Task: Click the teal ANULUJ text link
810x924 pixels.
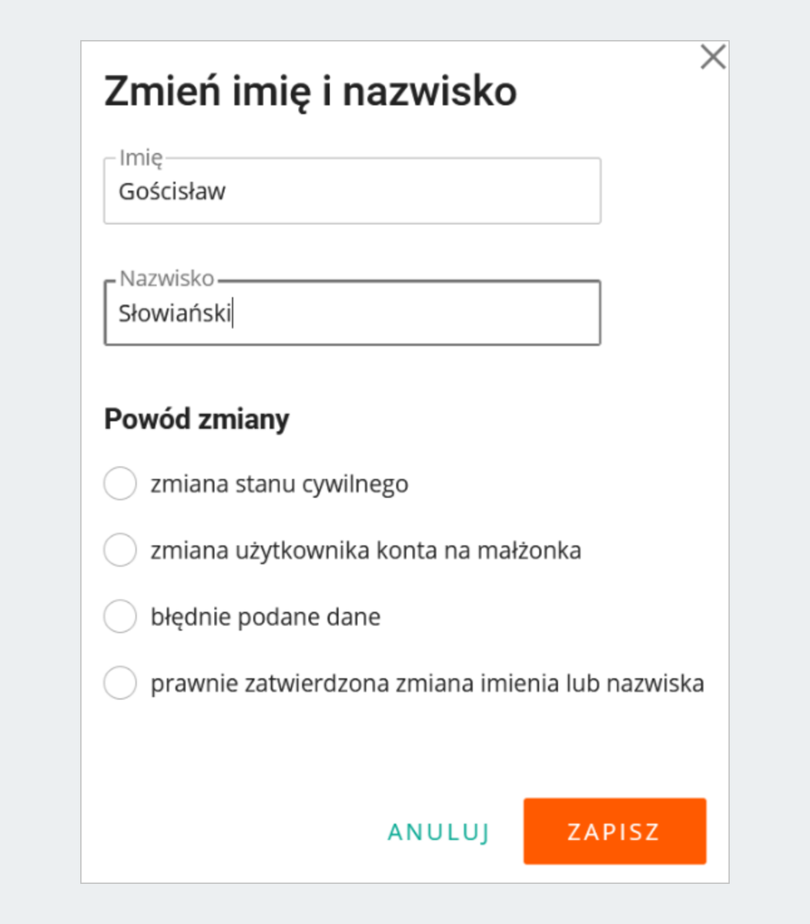Action: (439, 831)
